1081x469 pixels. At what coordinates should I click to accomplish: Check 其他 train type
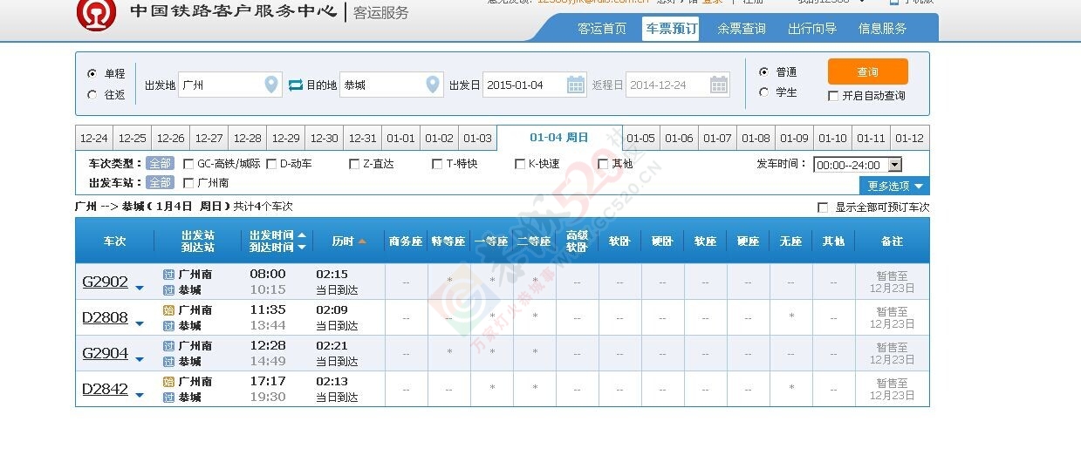(604, 163)
